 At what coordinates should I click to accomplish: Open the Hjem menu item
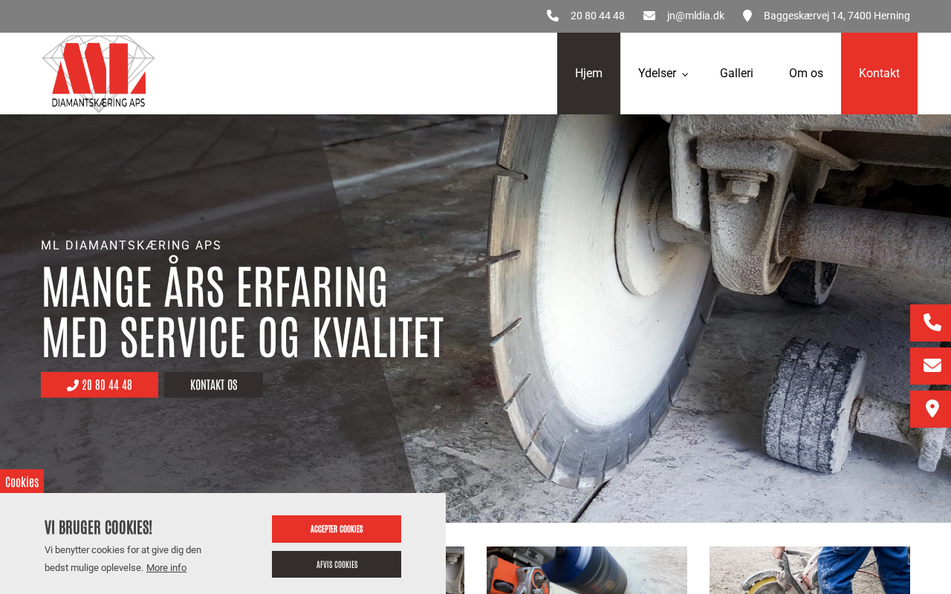click(x=588, y=74)
